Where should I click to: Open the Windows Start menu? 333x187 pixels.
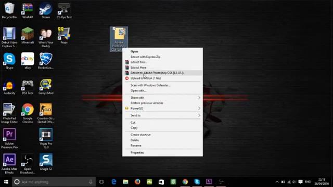(6, 182)
